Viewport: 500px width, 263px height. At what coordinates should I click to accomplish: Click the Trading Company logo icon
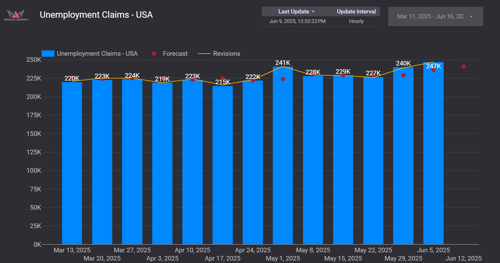[x=16, y=15]
